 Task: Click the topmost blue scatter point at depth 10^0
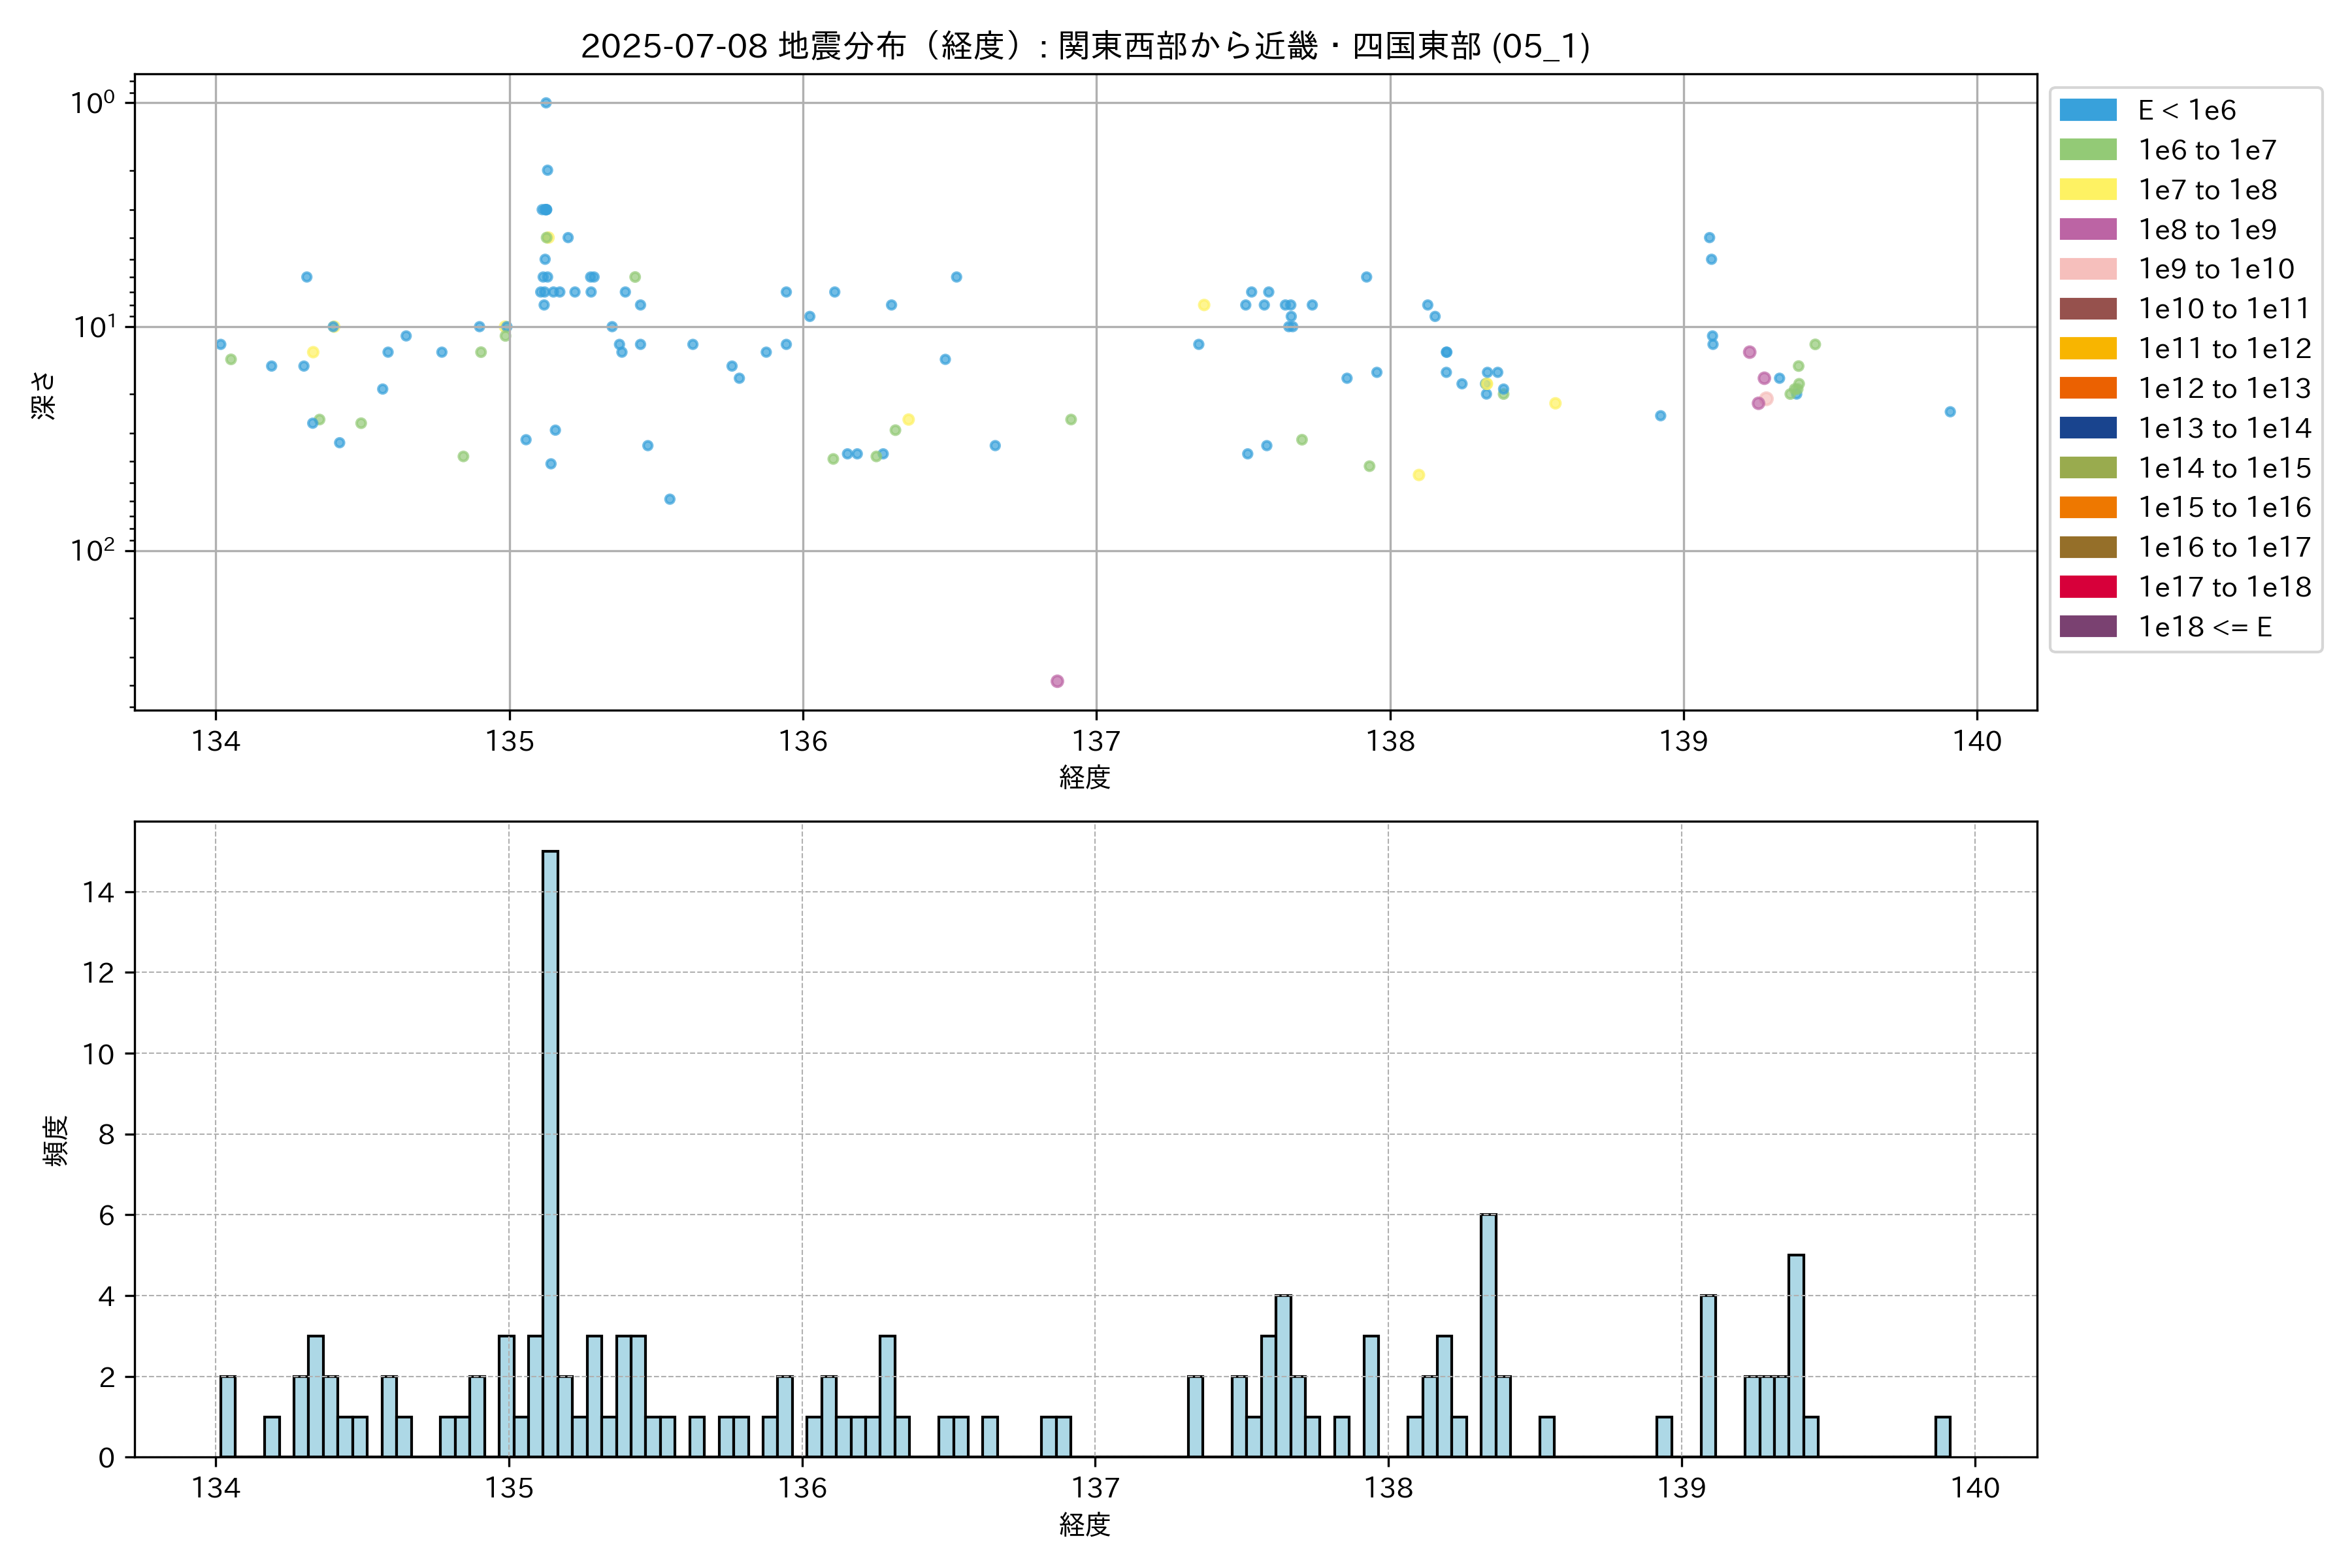[x=546, y=103]
